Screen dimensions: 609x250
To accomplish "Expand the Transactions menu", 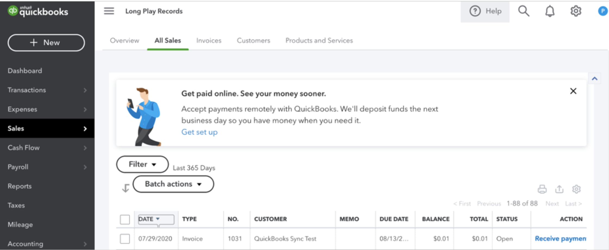I will click(x=47, y=90).
